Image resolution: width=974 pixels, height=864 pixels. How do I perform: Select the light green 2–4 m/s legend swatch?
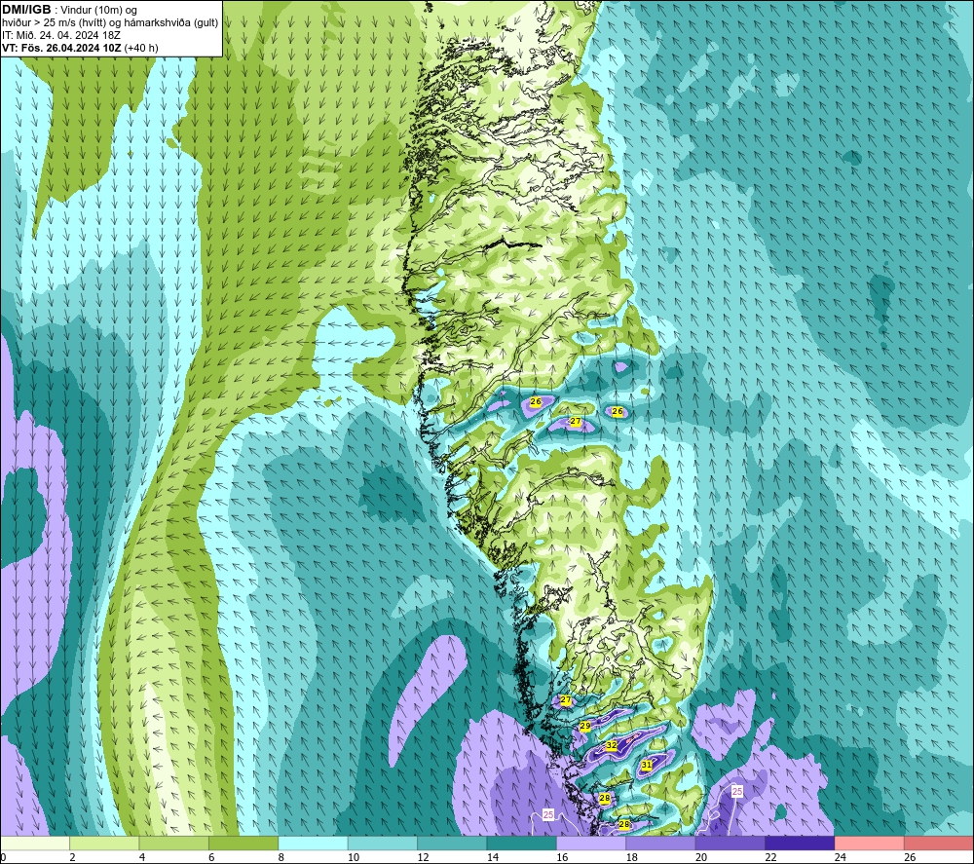click(104, 843)
